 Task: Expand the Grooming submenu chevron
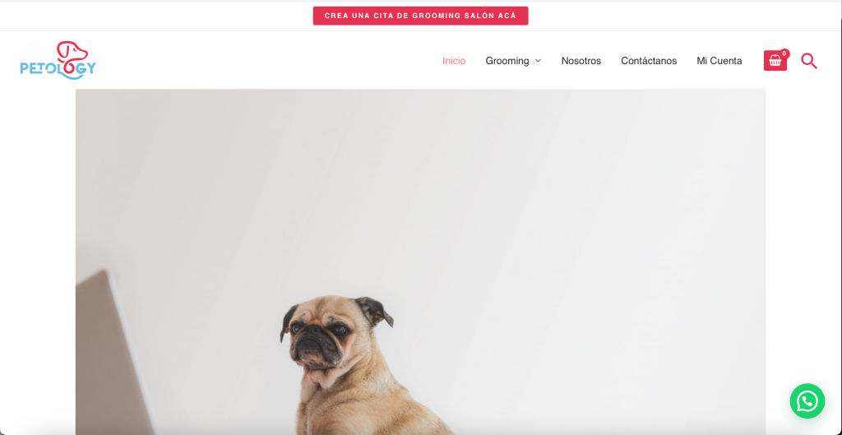[538, 61]
